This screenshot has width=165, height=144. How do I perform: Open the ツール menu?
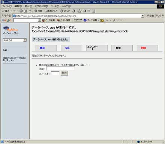coord(55,6)
